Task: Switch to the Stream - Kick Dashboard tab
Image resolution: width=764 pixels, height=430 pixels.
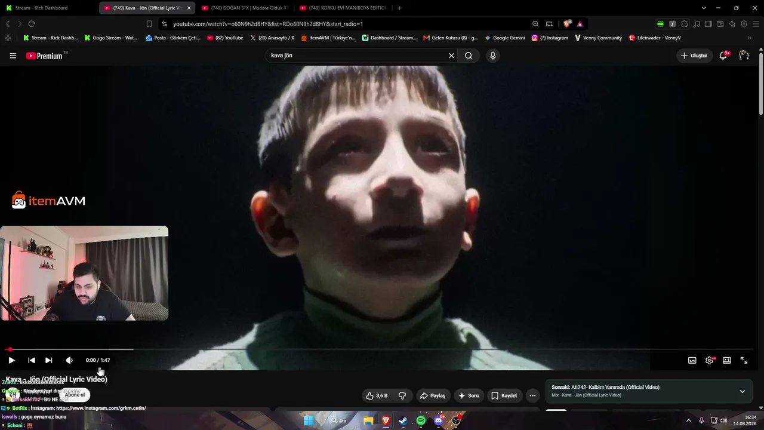Action: tap(49, 8)
